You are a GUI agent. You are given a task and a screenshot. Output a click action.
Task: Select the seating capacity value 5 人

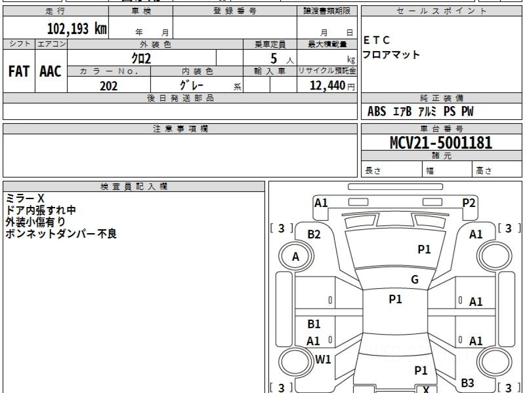point(282,59)
